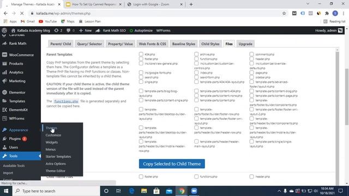The width and height of the screenshot is (349, 196).
Task: Check the parent footer.php template
Action: coord(141,59)
